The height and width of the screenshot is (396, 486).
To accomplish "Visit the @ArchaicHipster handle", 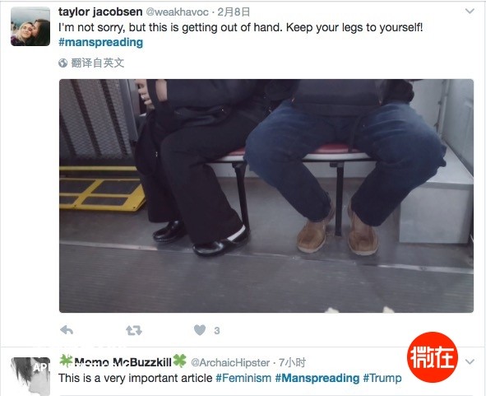I will 230,362.
